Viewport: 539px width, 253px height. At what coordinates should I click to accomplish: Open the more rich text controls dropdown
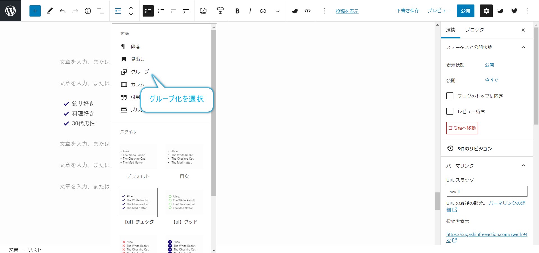tap(278, 11)
